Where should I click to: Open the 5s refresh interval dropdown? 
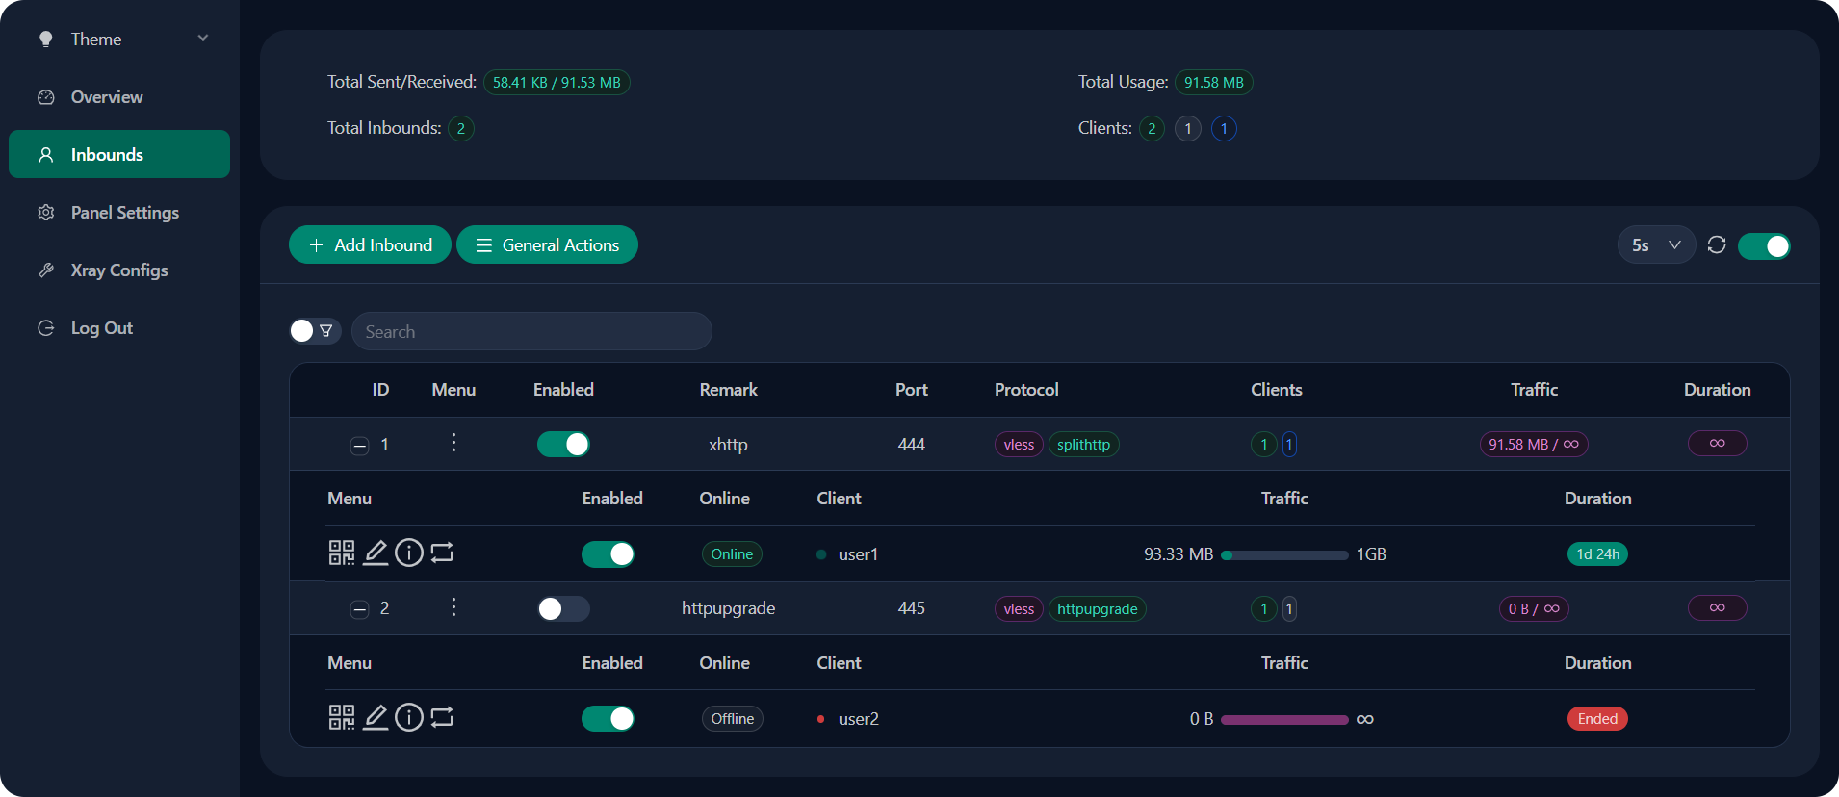coord(1655,245)
